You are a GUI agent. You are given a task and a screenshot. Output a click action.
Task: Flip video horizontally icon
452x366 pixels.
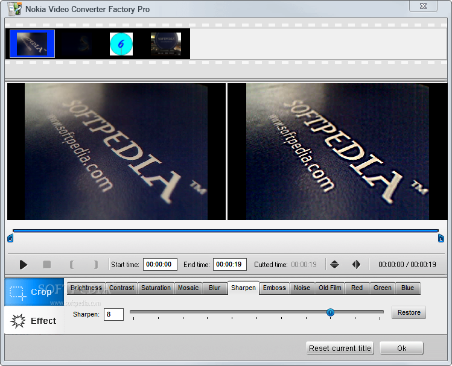[x=356, y=264]
